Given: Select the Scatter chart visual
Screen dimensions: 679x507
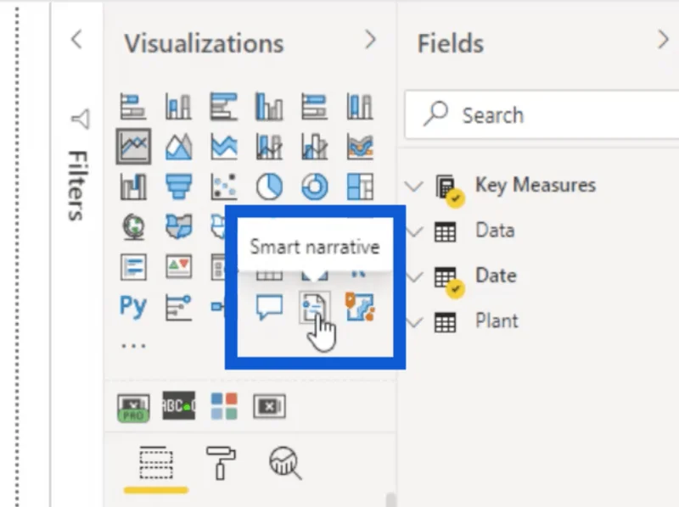Looking at the screenshot, I should click(x=224, y=187).
